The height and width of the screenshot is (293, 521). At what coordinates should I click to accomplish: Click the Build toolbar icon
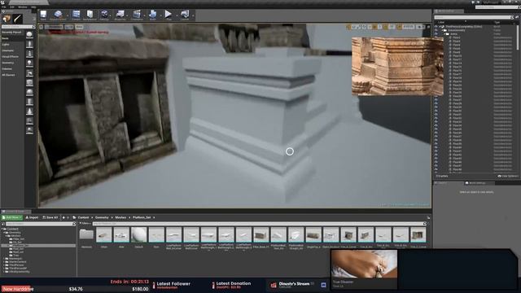pos(153,15)
